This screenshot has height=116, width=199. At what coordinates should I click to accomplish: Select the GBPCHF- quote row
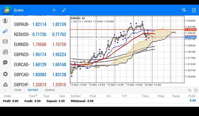tap(40, 83)
